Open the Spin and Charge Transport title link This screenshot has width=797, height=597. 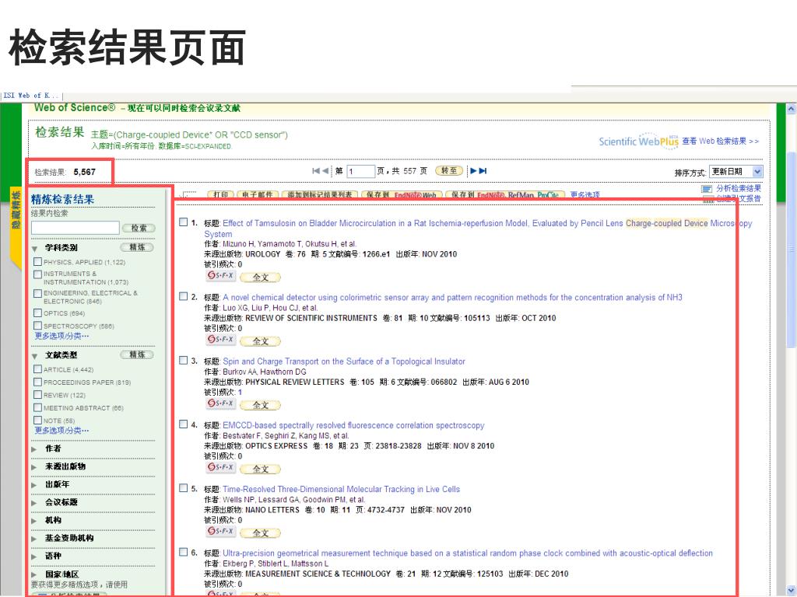click(343, 361)
